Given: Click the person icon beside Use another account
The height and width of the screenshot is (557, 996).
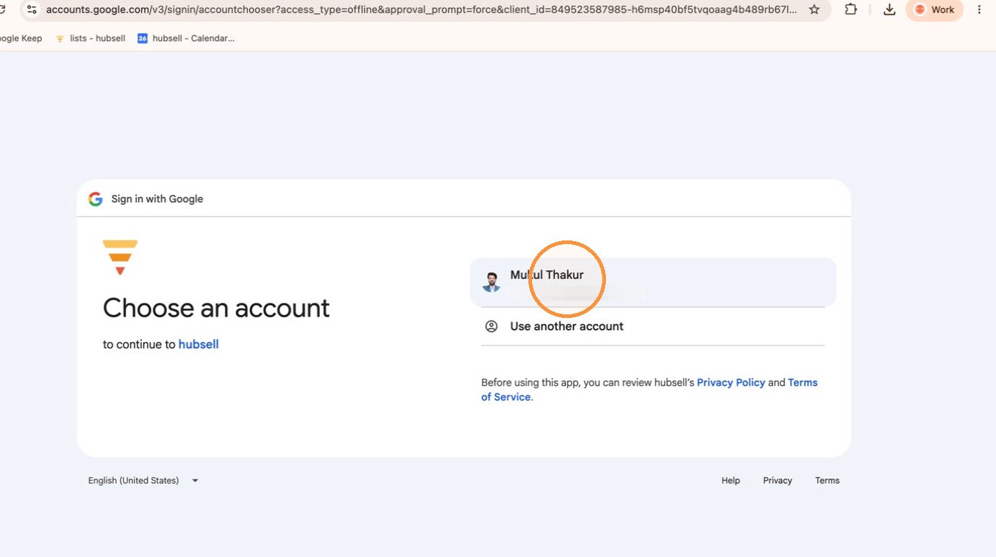Looking at the screenshot, I should [491, 327].
